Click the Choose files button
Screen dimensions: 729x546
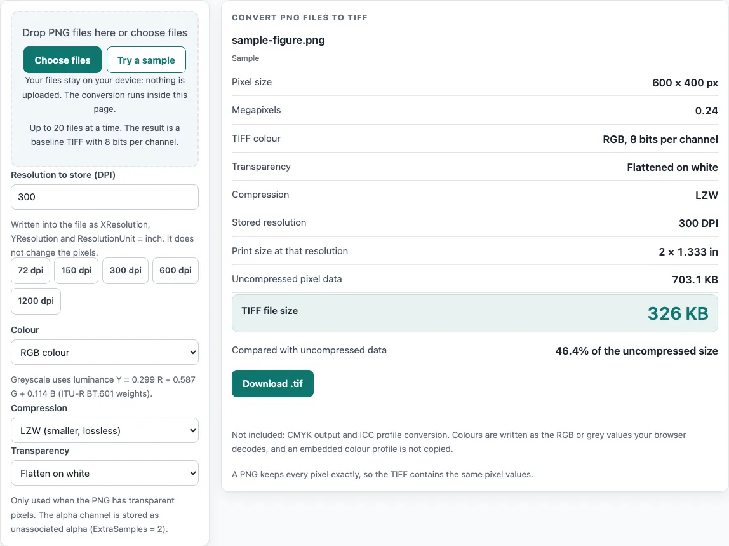[62, 60]
